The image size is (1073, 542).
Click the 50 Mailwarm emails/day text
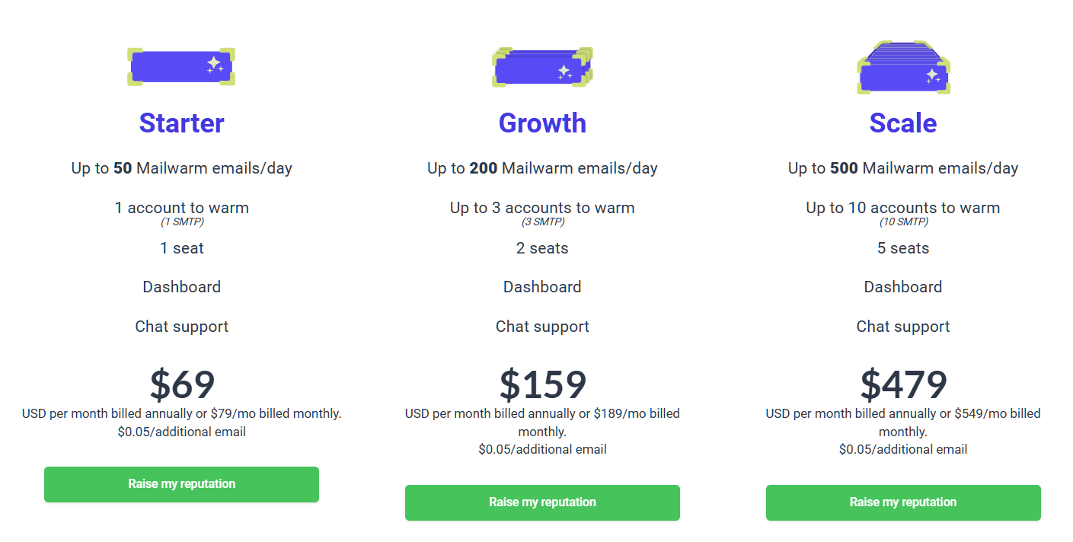tap(181, 168)
